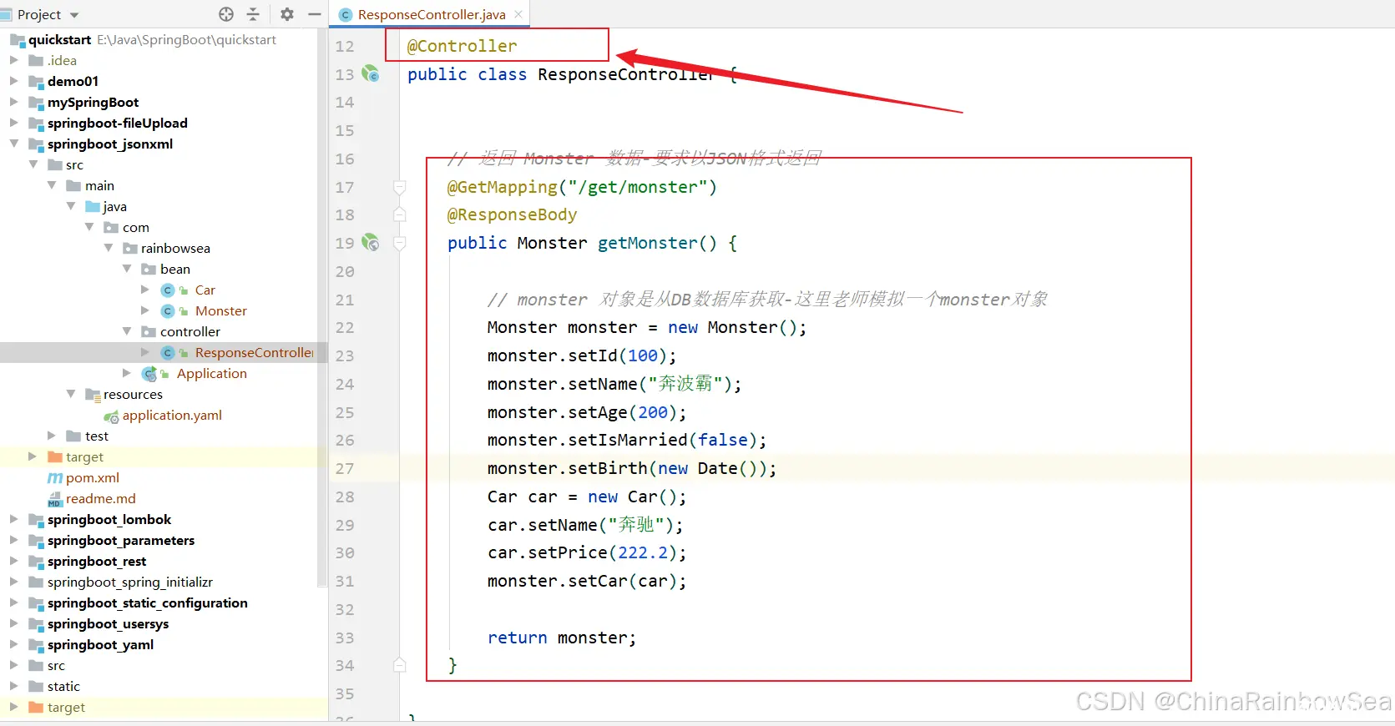Click the Car class icon
Viewport: 1395px width, 726px height.
pyautogui.click(x=168, y=290)
